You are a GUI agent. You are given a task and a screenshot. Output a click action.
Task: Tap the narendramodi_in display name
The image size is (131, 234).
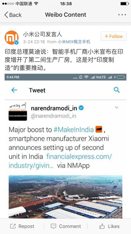[x=54, y=108]
